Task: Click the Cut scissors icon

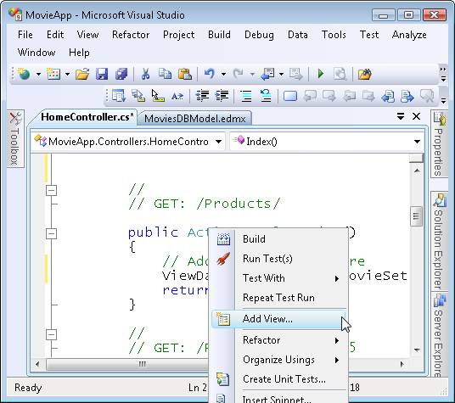Action: coord(145,75)
